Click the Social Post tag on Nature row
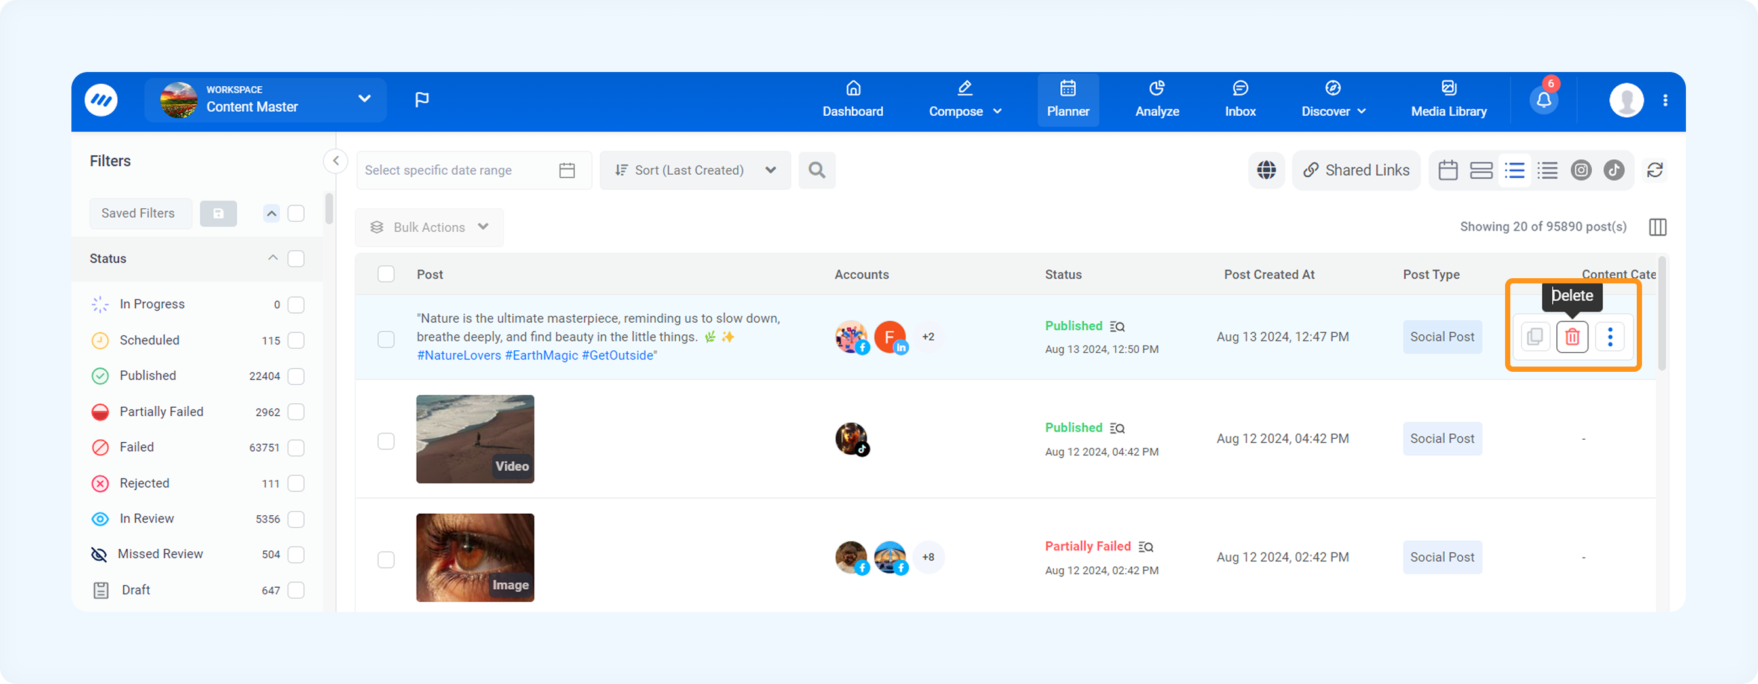Viewport: 1758px width, 684px height. (x=1442, y=337)
